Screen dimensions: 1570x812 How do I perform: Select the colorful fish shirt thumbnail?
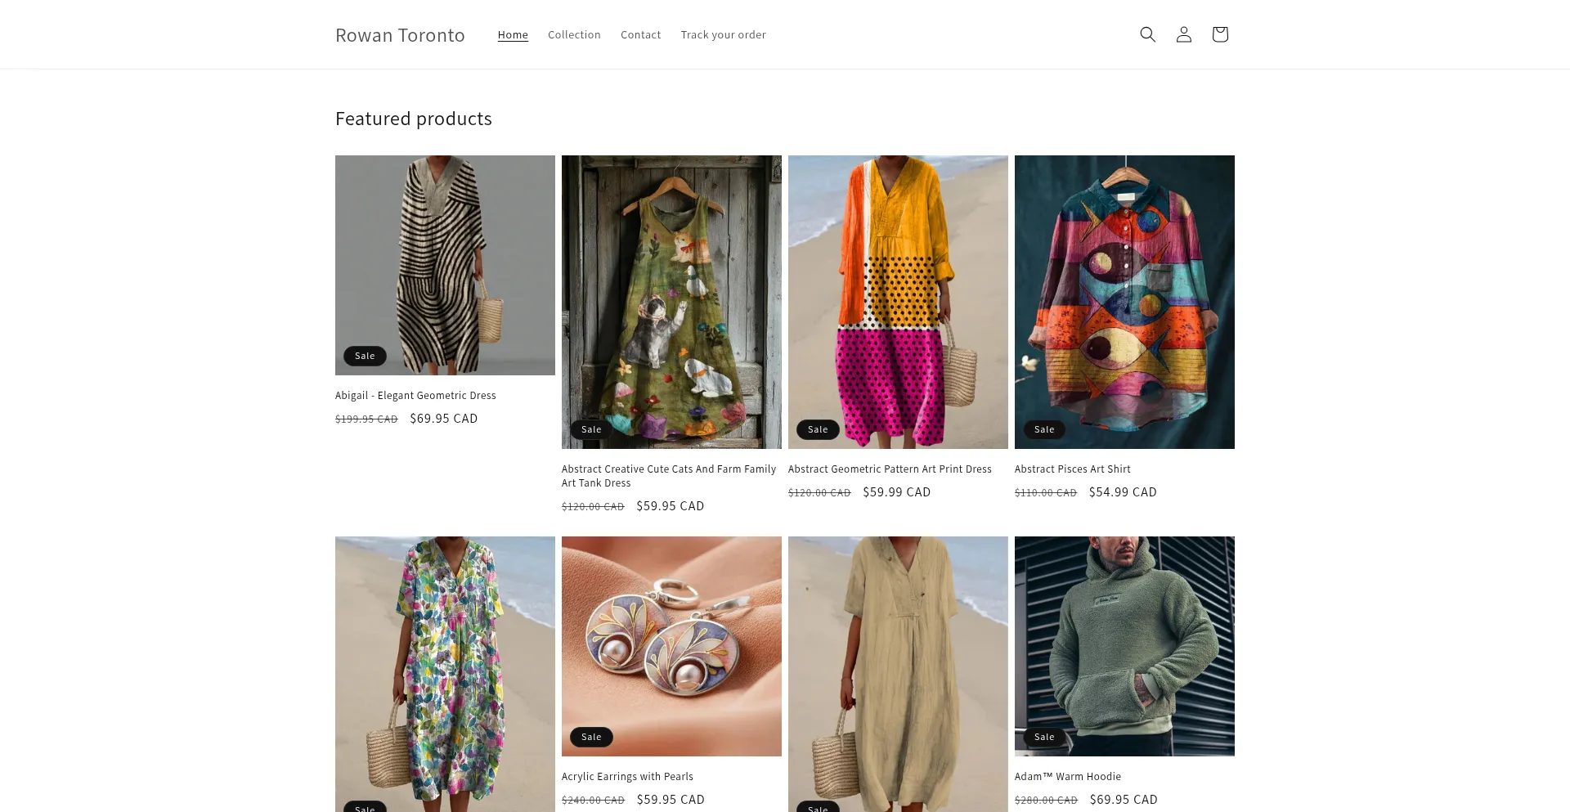[x=1124, y=302]
